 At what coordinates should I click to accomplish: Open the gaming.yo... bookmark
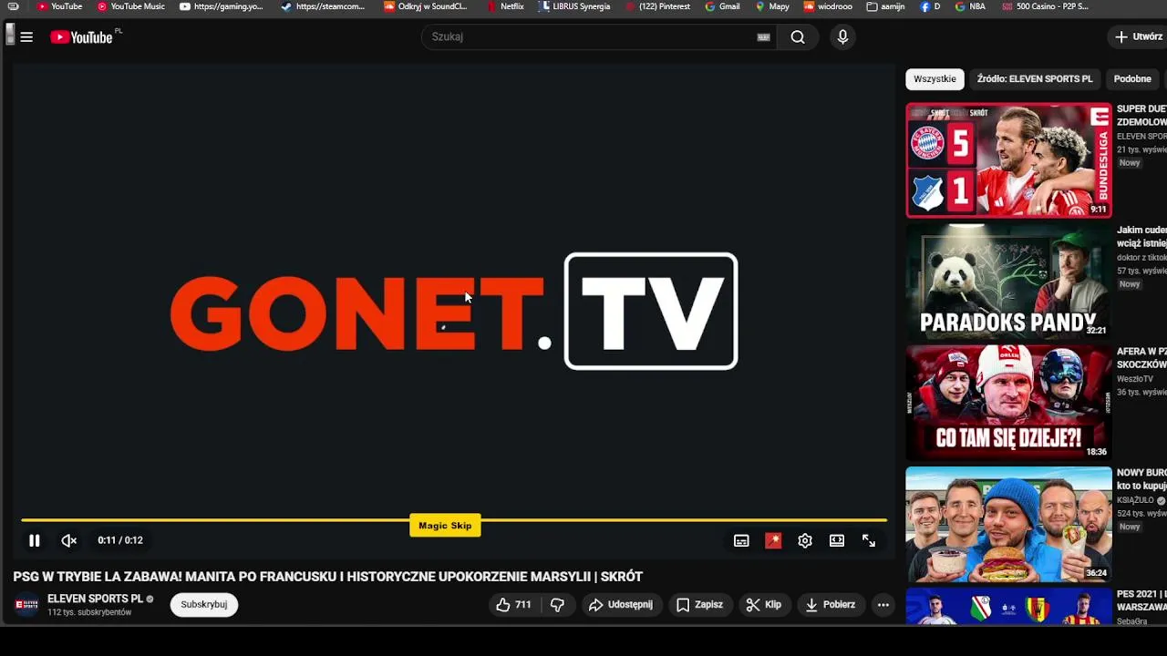click(x=222, y=6)
